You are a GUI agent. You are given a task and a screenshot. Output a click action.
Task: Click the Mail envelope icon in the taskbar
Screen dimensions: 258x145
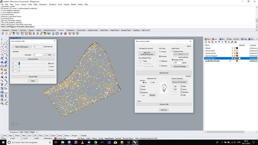point(115,142)
